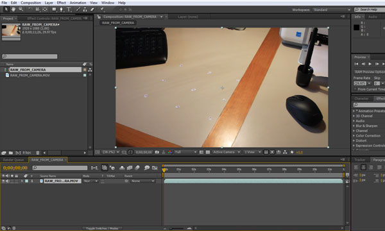This screenshot has width=385, height=231.
Task: Click the current time indicator in timeline
Action: (x=164, y=170)
